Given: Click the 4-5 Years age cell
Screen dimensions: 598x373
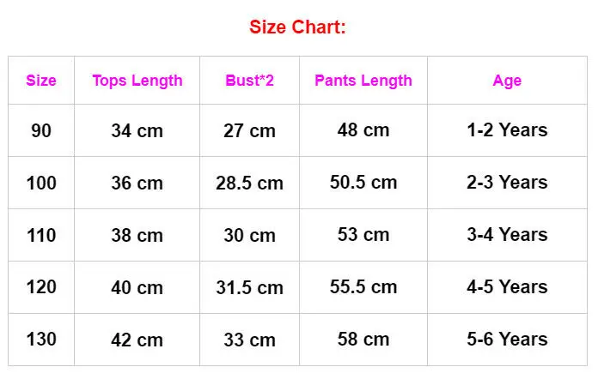Looking at the screenshot, I should [507, 286].
